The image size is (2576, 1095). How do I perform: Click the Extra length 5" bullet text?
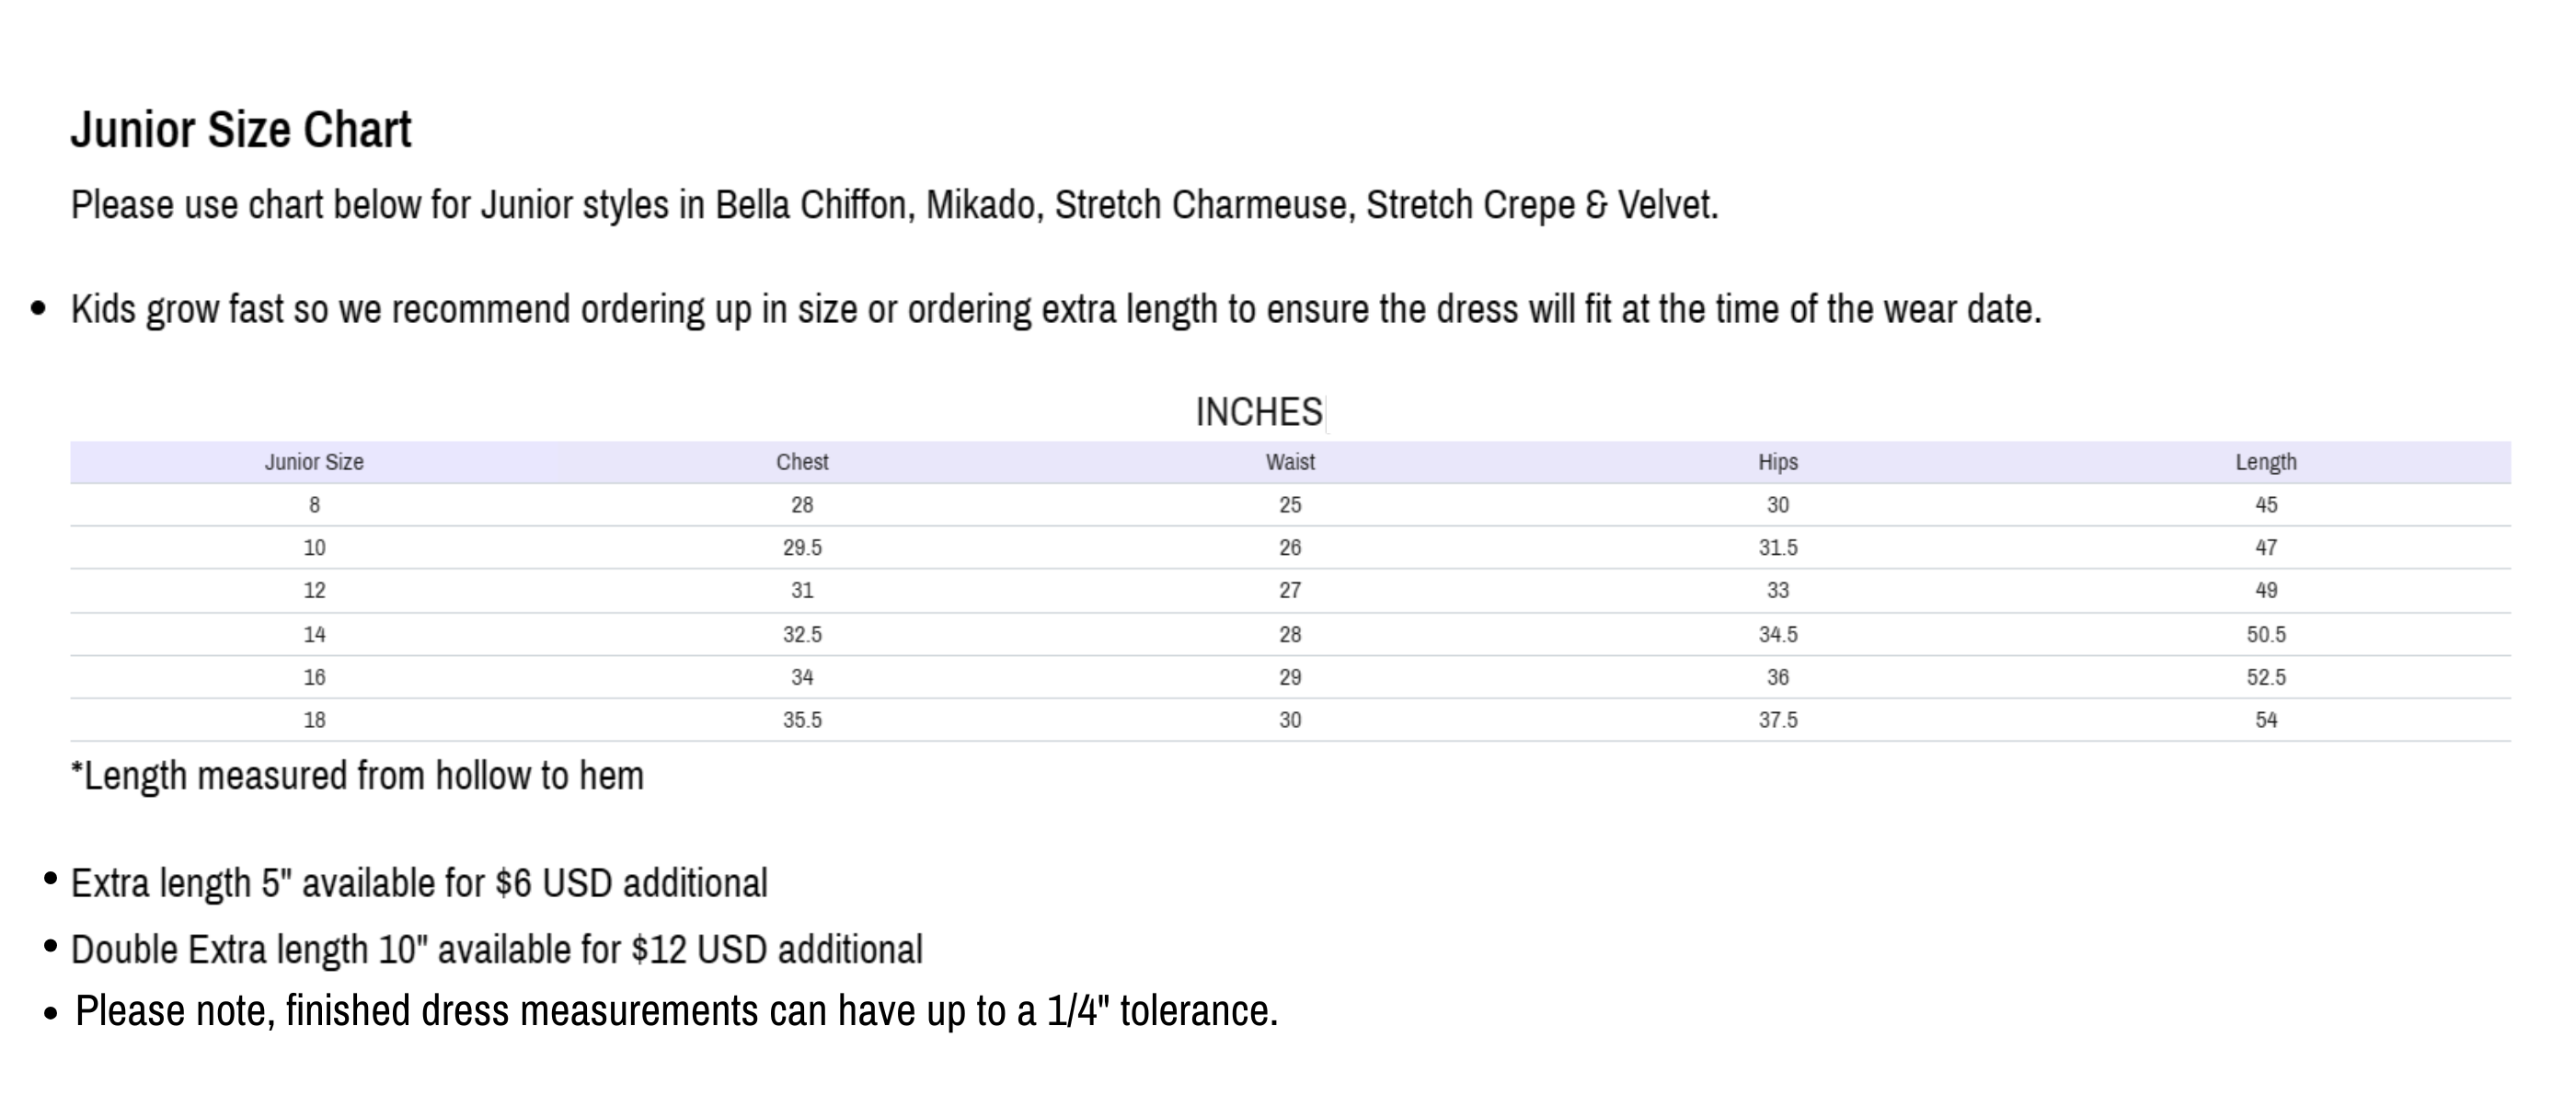[419, 884]
